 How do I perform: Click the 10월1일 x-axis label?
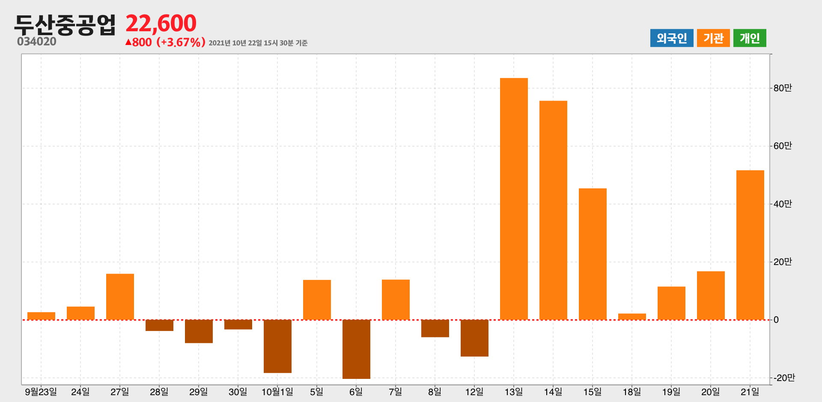pyautogui.click(x=277, y=392)
